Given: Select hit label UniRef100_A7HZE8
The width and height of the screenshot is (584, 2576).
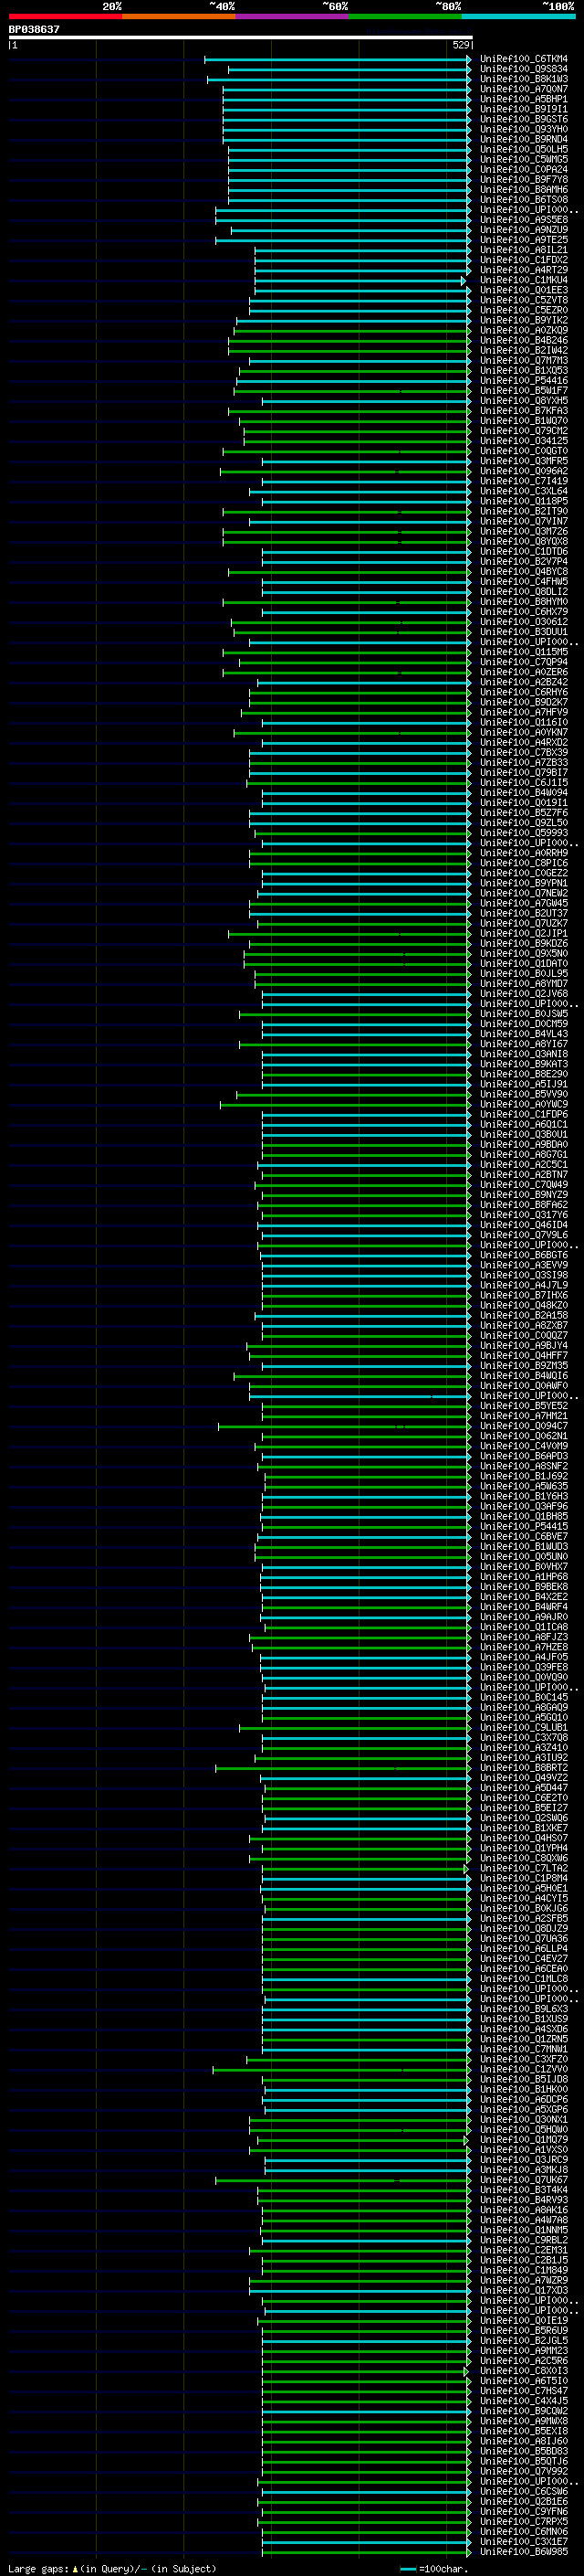Looking at the screenshot, I should pyautogui.click(x=524, y=1647).
